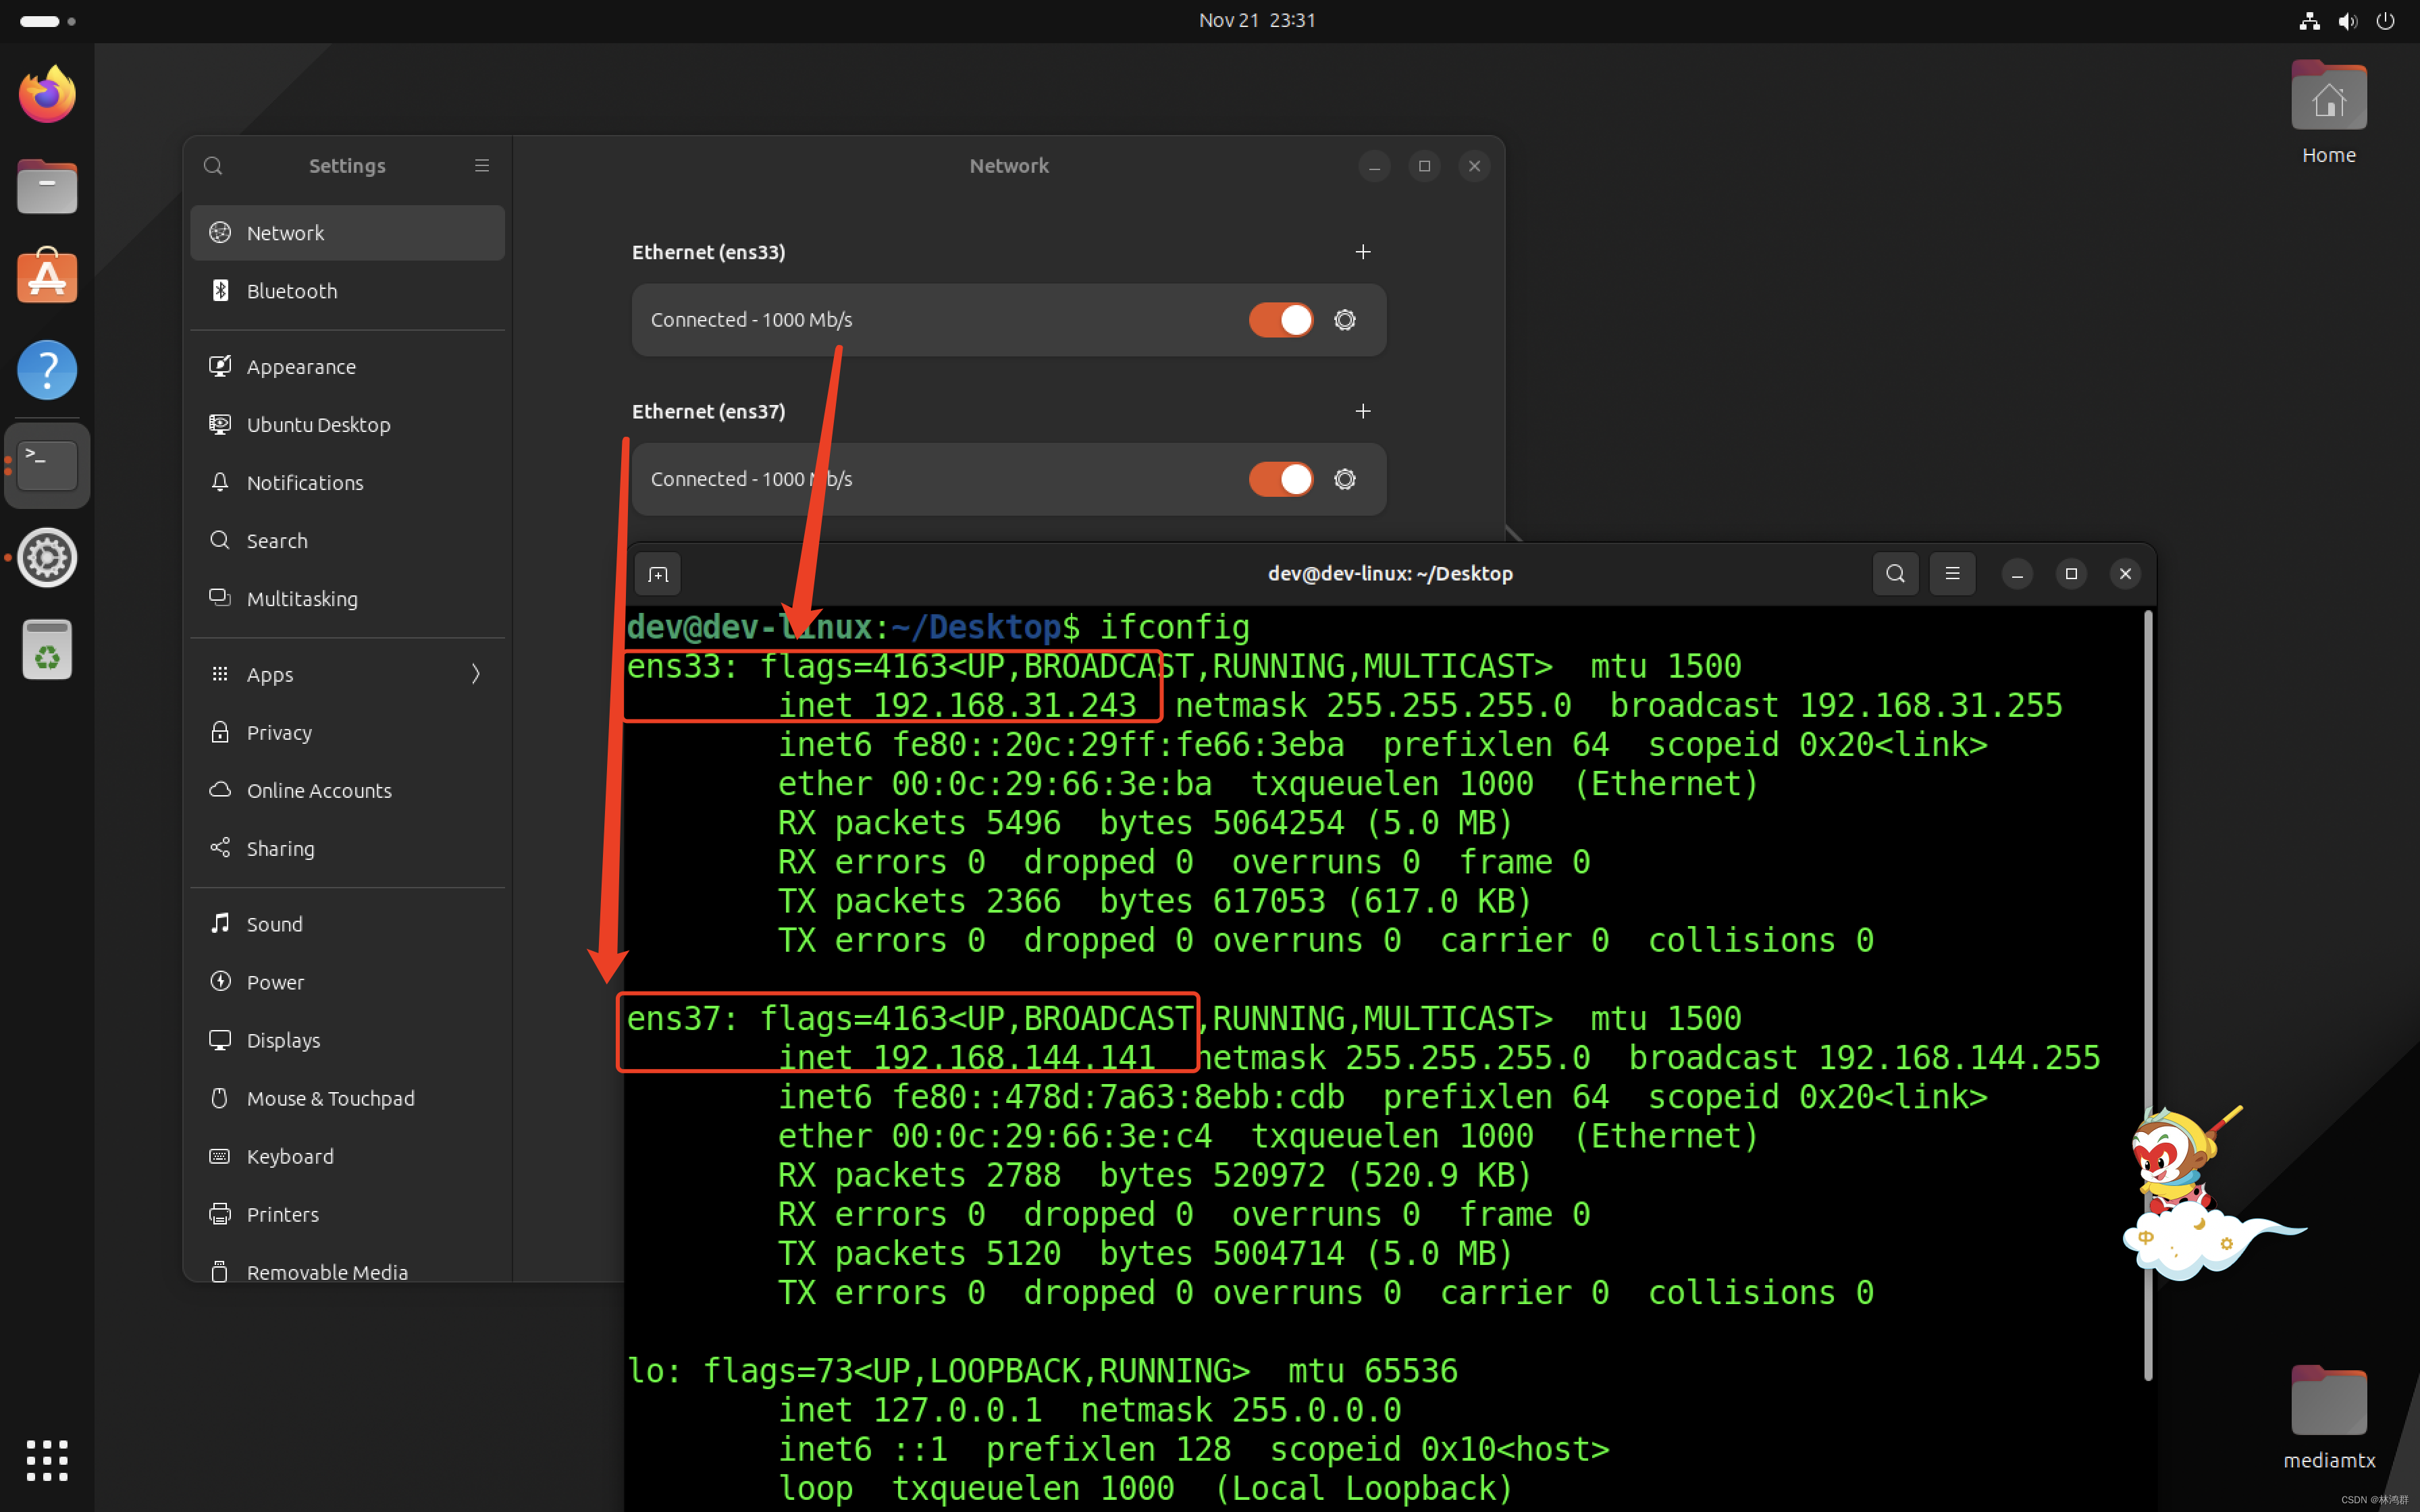
Task: Open Search settings panel
Action: 347,541
